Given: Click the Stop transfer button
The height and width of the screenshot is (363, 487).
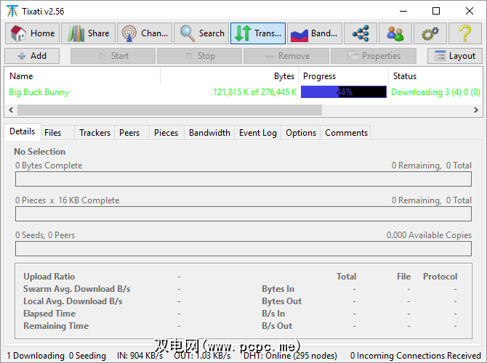Looking at the screenshot, I should click(x=199, y=56).
